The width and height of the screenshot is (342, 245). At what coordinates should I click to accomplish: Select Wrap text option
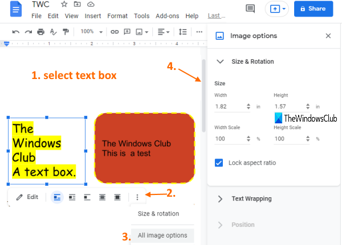(x=72, y=197)
